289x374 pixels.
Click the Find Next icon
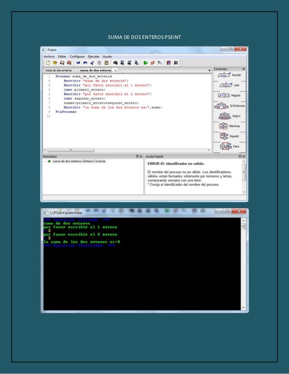tap(129, 63)
